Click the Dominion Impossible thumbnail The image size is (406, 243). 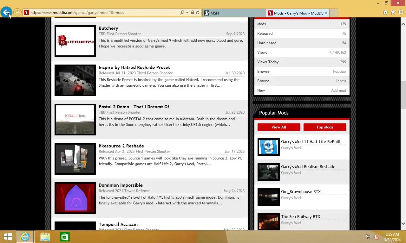pyautogui.click(x=75, y=198)
